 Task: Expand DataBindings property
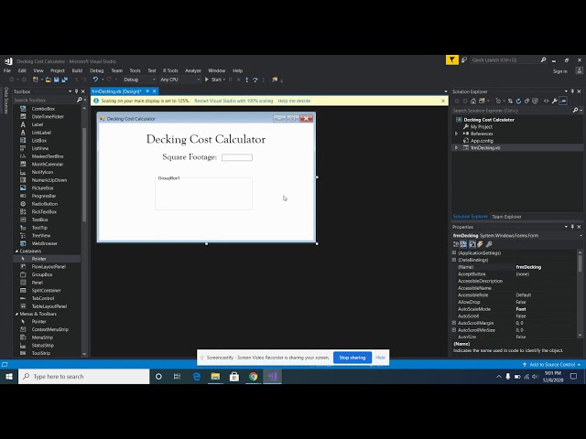454,260
